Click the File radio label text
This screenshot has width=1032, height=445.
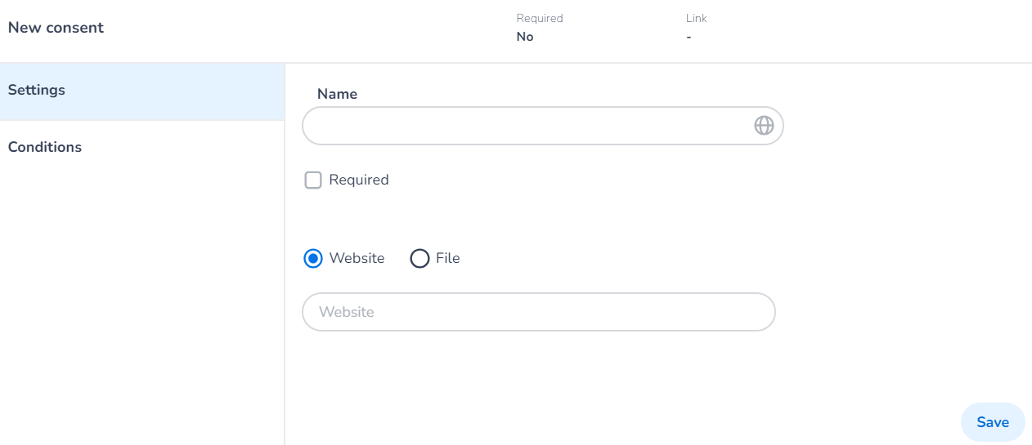[x=447, y=259]
